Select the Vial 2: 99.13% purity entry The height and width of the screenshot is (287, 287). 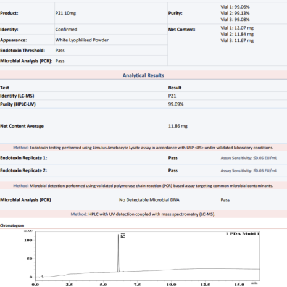[235, 13]
